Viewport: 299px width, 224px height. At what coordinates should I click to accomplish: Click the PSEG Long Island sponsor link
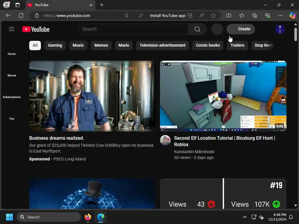click(x=69, y=159)
